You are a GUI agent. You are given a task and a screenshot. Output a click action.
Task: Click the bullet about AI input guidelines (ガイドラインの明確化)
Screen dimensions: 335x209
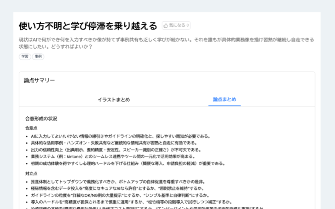pos(121,136)
